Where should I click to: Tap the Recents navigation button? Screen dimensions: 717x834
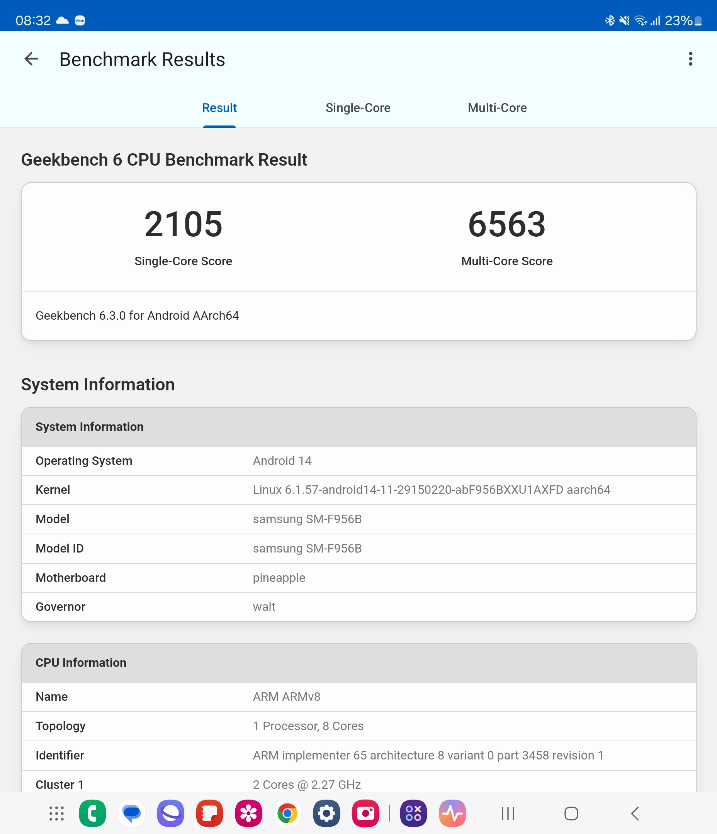[x=508, y=814]
